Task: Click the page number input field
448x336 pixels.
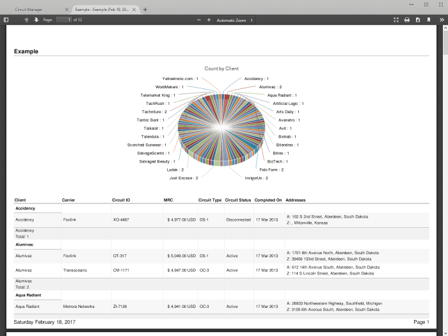Action: pyautogui.click(x=64, y=20)
